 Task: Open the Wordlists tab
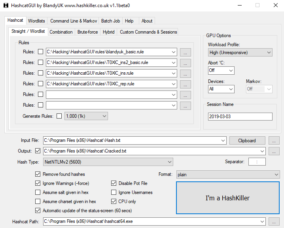click(36, 21)
